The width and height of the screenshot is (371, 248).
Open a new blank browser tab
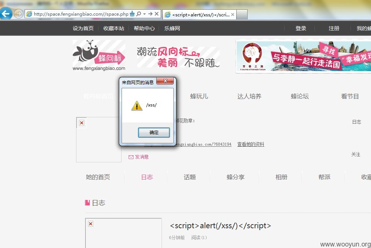point(242,15)
